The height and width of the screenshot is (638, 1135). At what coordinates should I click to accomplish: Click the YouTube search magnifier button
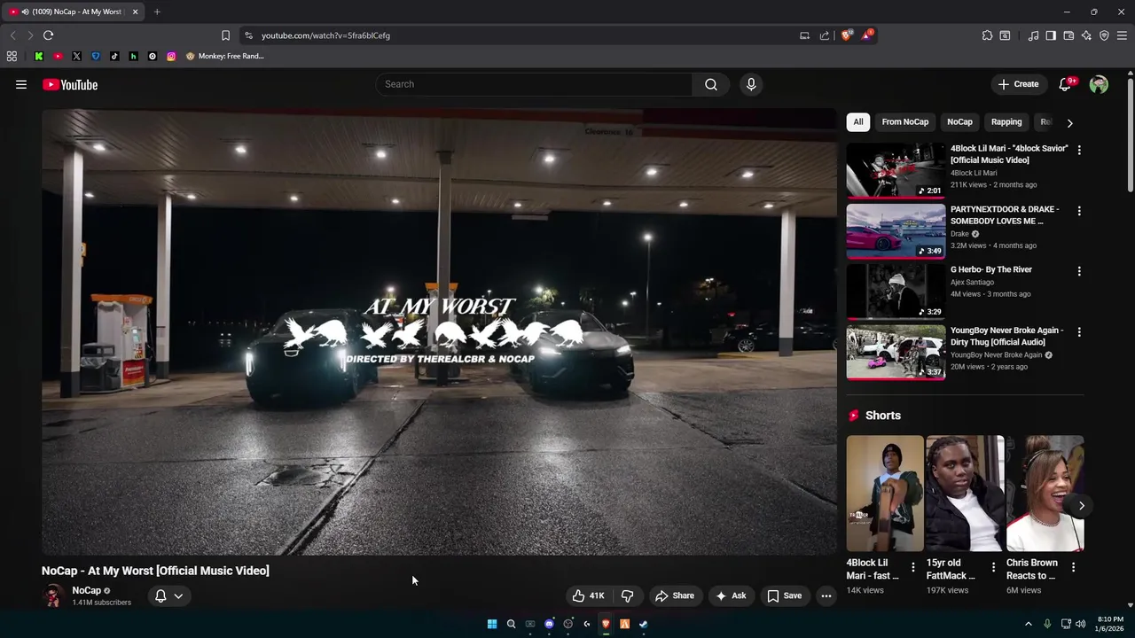[711, 84]
